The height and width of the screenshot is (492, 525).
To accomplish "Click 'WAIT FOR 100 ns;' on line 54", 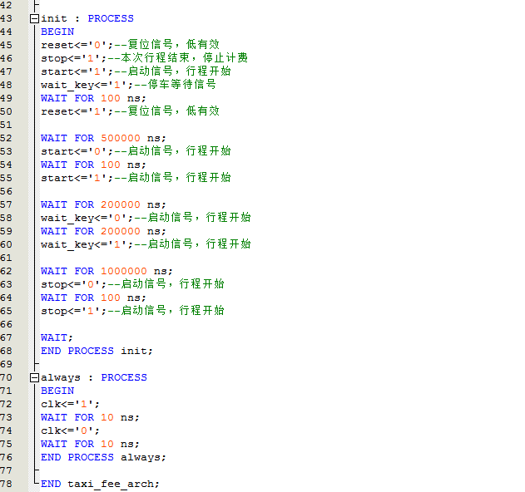I will coord(93,165).
